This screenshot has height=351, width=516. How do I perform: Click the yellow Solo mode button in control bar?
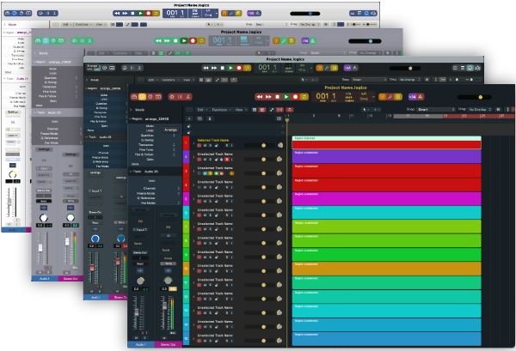pyautogui.click(x=398, y=97)
